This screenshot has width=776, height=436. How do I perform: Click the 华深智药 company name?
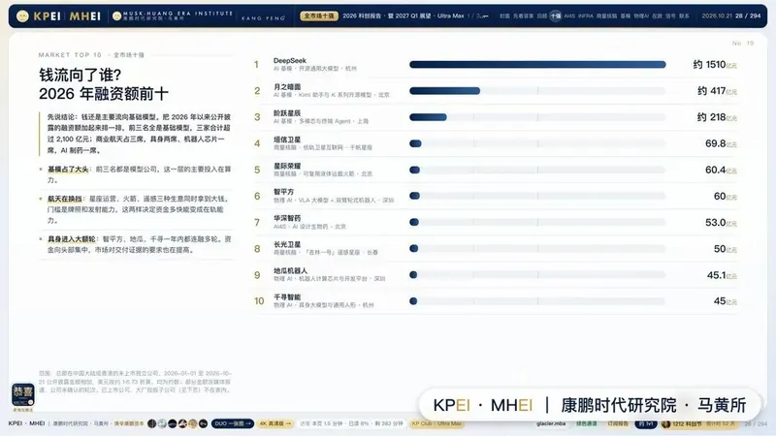pos(287,218)
